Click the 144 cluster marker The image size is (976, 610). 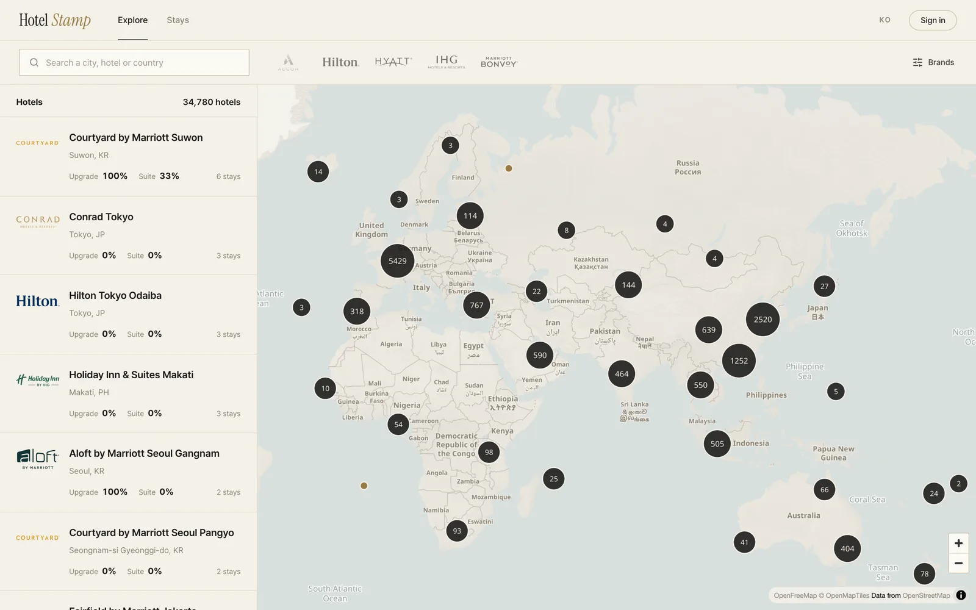click(x=628, y=285)
